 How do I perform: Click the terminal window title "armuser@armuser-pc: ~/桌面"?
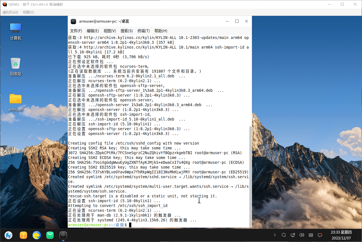104,21
